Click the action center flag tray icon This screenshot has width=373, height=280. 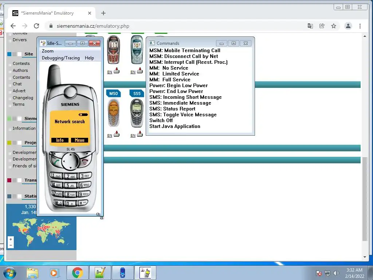(319, 273)
